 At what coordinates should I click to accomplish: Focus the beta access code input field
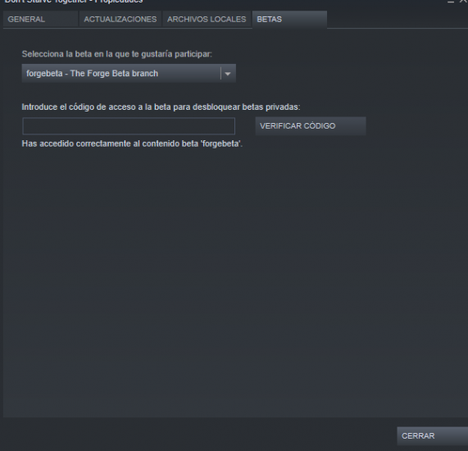pos(129,126)
